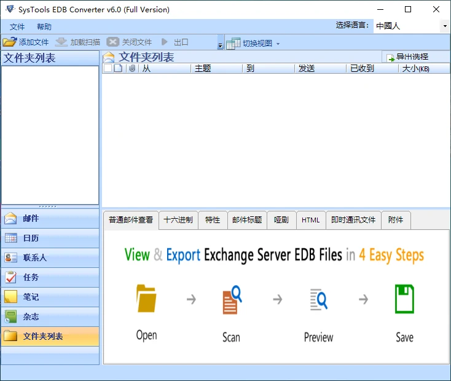Click the 杂志 journal icon
Screen dimensions: 451x381
tap(10, 316)
